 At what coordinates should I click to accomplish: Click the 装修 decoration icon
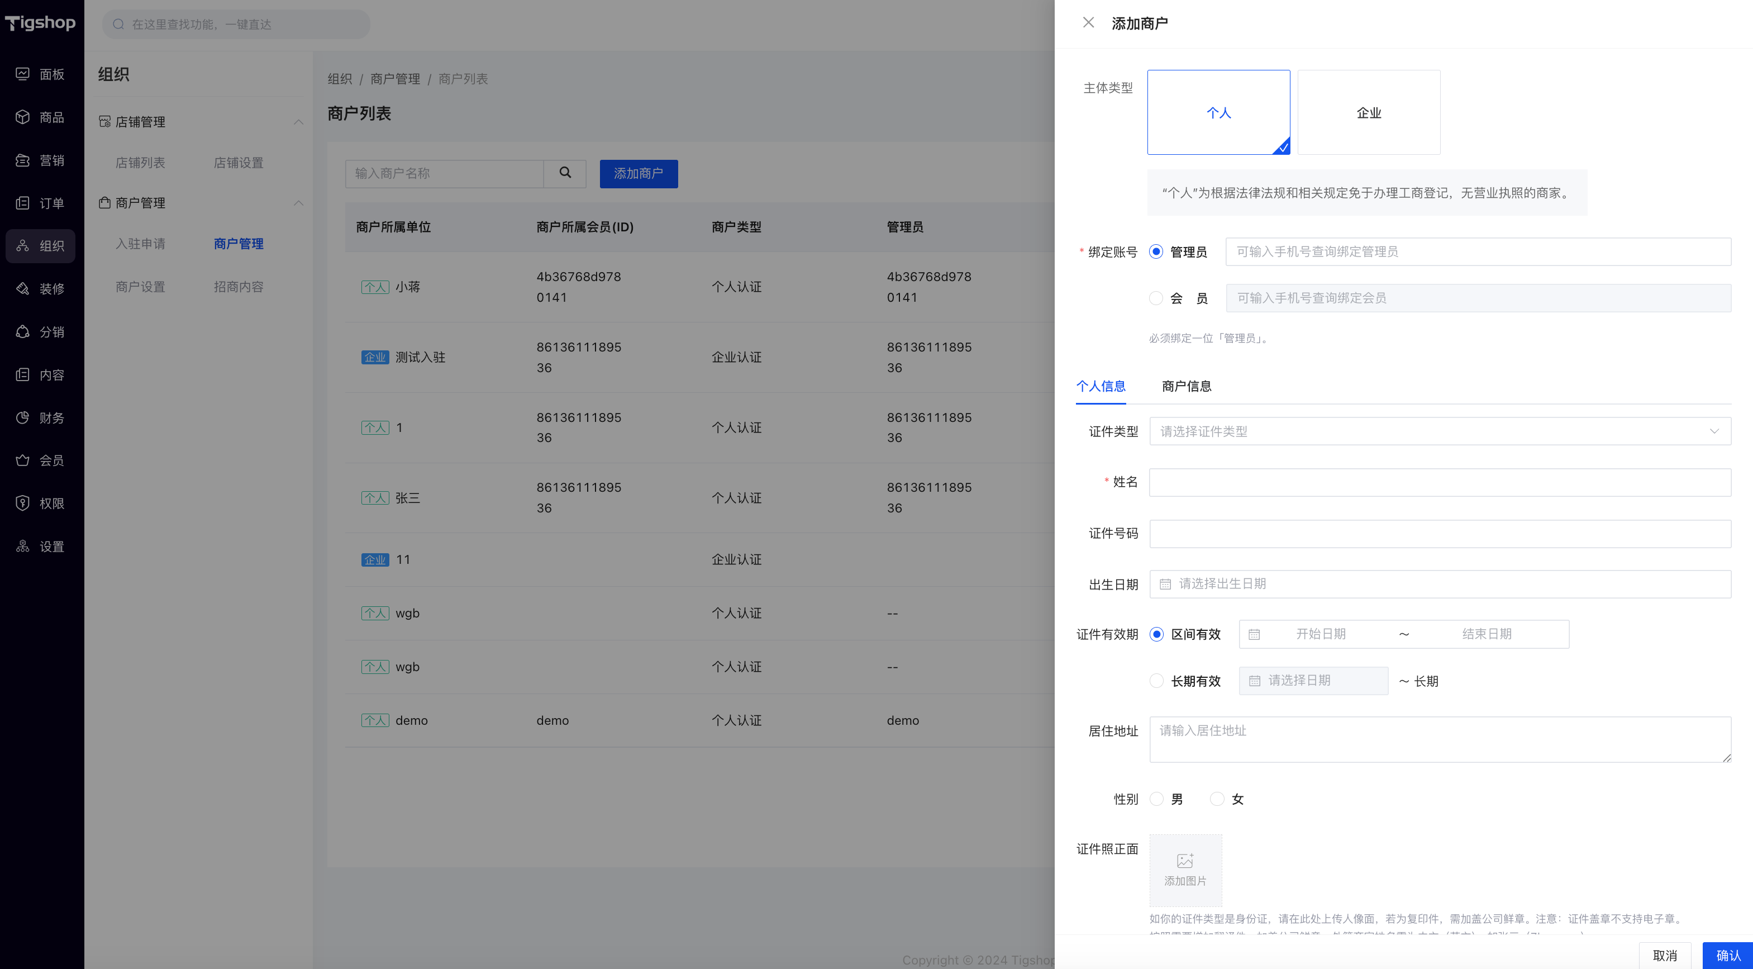[22, 289]
